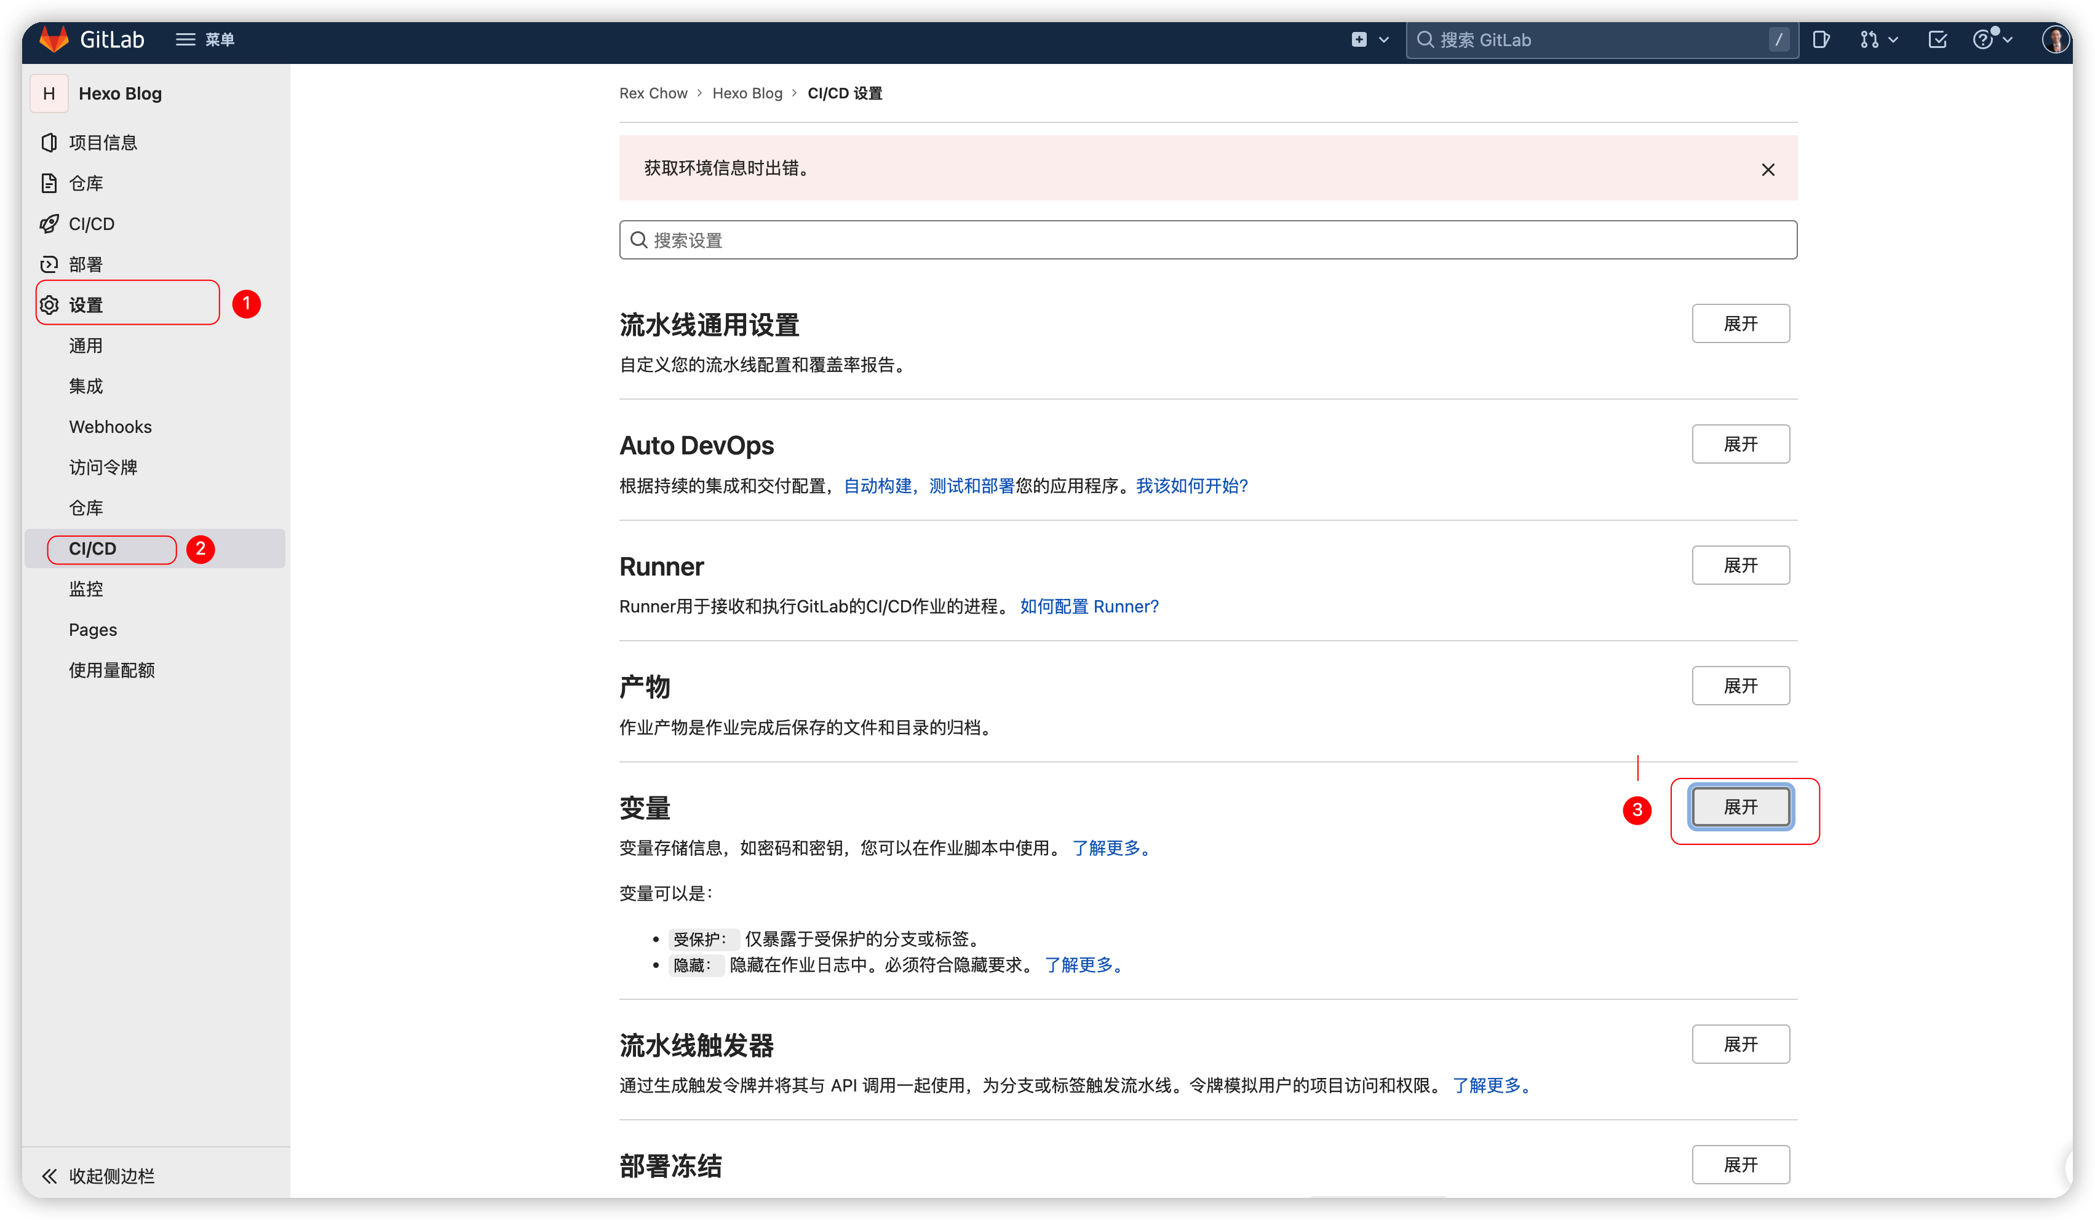Viewport: 2095px width, 1220px height.
Task: Select CI/CD in the sidebar
Action: (92, 224)
